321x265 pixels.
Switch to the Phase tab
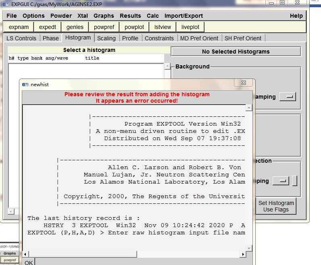coord(51,38)
